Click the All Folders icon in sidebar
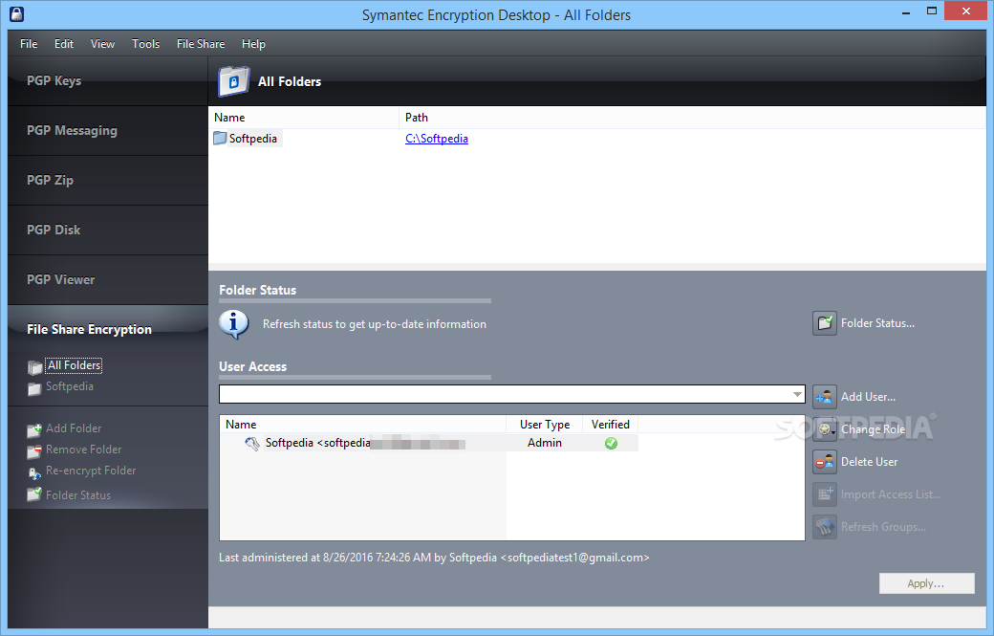994x636 pixels. pos(34,367)
